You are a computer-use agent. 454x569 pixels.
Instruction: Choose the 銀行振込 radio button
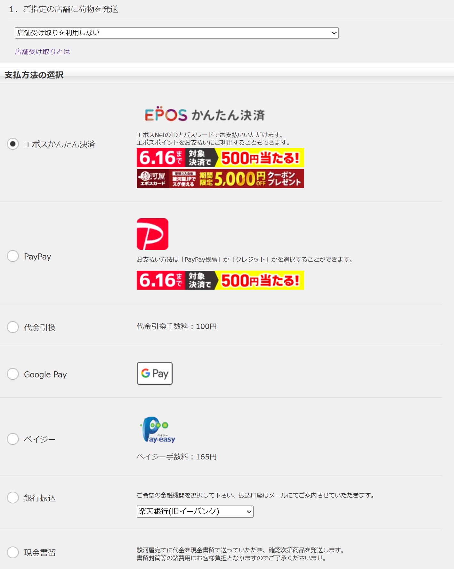click(x=13, y=498)
